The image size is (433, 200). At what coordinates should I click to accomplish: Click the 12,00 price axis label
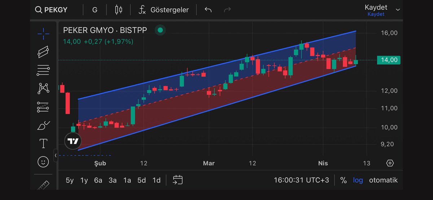coord(389,91)
